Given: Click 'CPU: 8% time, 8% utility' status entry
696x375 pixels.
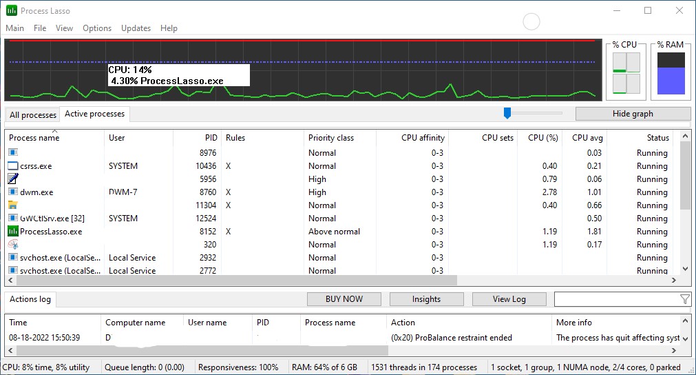Looking at the screenshot, I should click(x=46, y=367).
